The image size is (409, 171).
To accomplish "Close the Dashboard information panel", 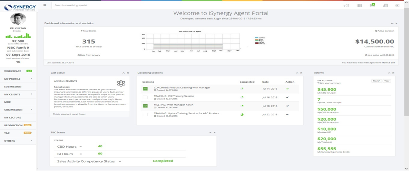I will (x=396, y=24).
